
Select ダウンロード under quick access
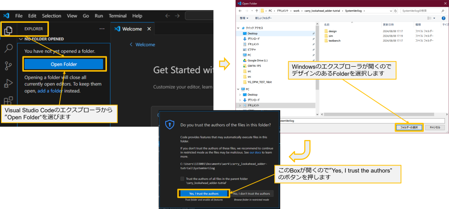coord(251,39)
